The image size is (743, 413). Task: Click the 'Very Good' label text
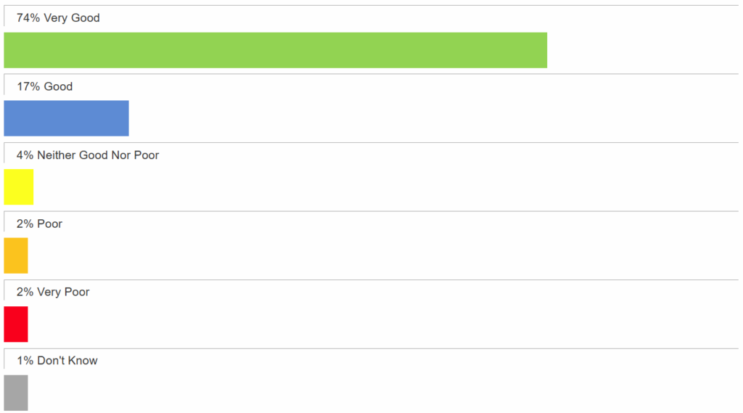72,17
